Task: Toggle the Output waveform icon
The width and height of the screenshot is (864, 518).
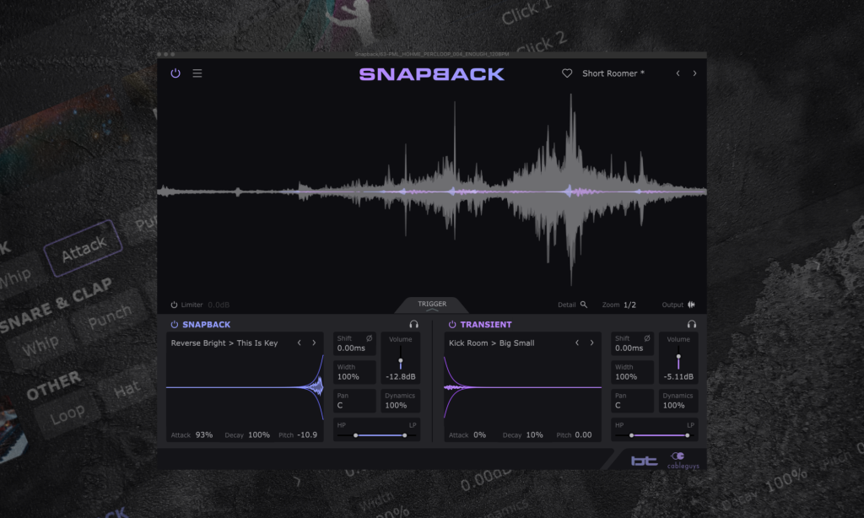Action: point(691,305)
